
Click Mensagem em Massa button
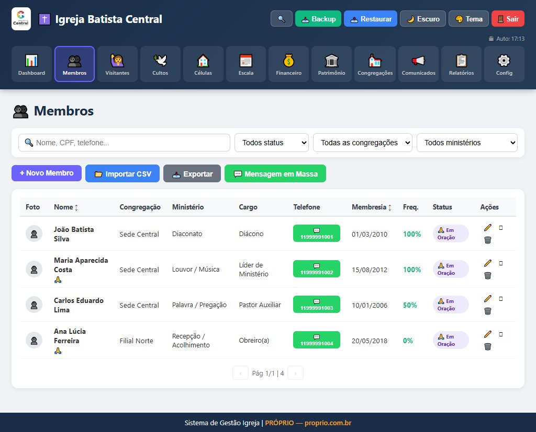(275, 173)
